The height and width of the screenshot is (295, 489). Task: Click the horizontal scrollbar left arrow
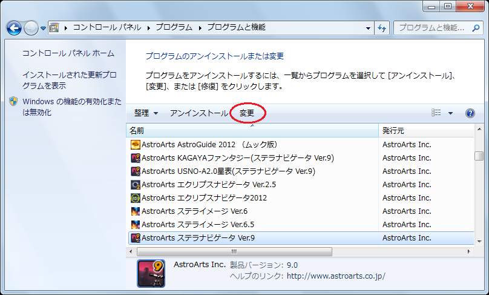pyautogui.click(x=131, y=251)
